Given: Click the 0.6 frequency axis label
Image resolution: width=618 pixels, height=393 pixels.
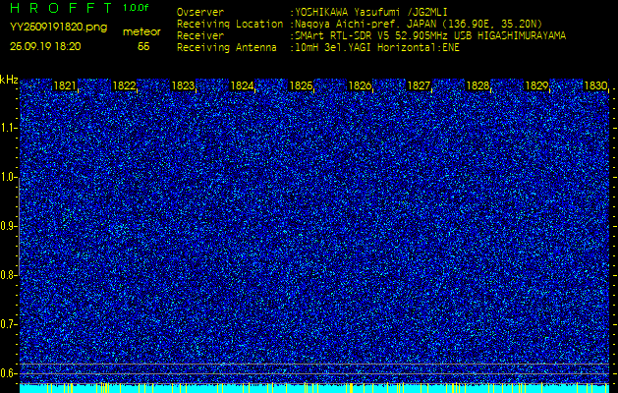Looking at the screenshot, I should click(x=9, y=372).
